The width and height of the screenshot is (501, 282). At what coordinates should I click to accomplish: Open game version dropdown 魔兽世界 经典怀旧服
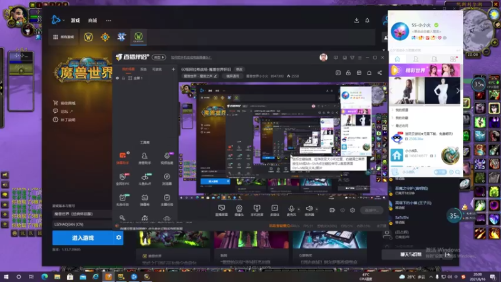pyautogui.click(x=83, y=214)
